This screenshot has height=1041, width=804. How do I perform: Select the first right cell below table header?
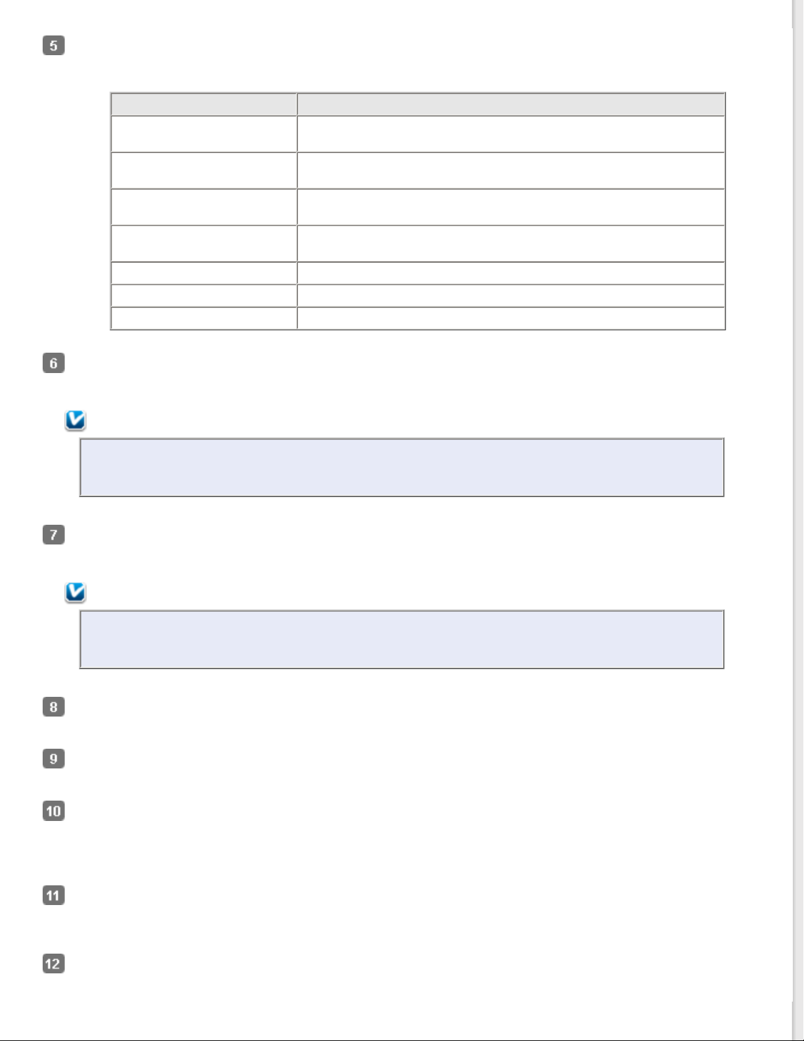click(x=511, y=134)
